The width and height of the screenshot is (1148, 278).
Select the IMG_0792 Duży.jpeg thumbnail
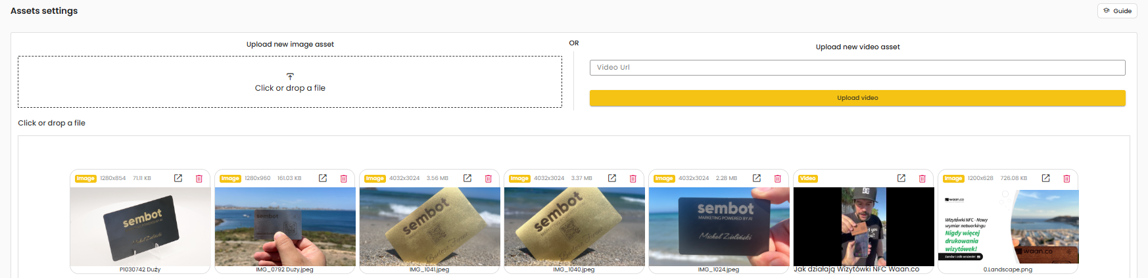point(285,227)
